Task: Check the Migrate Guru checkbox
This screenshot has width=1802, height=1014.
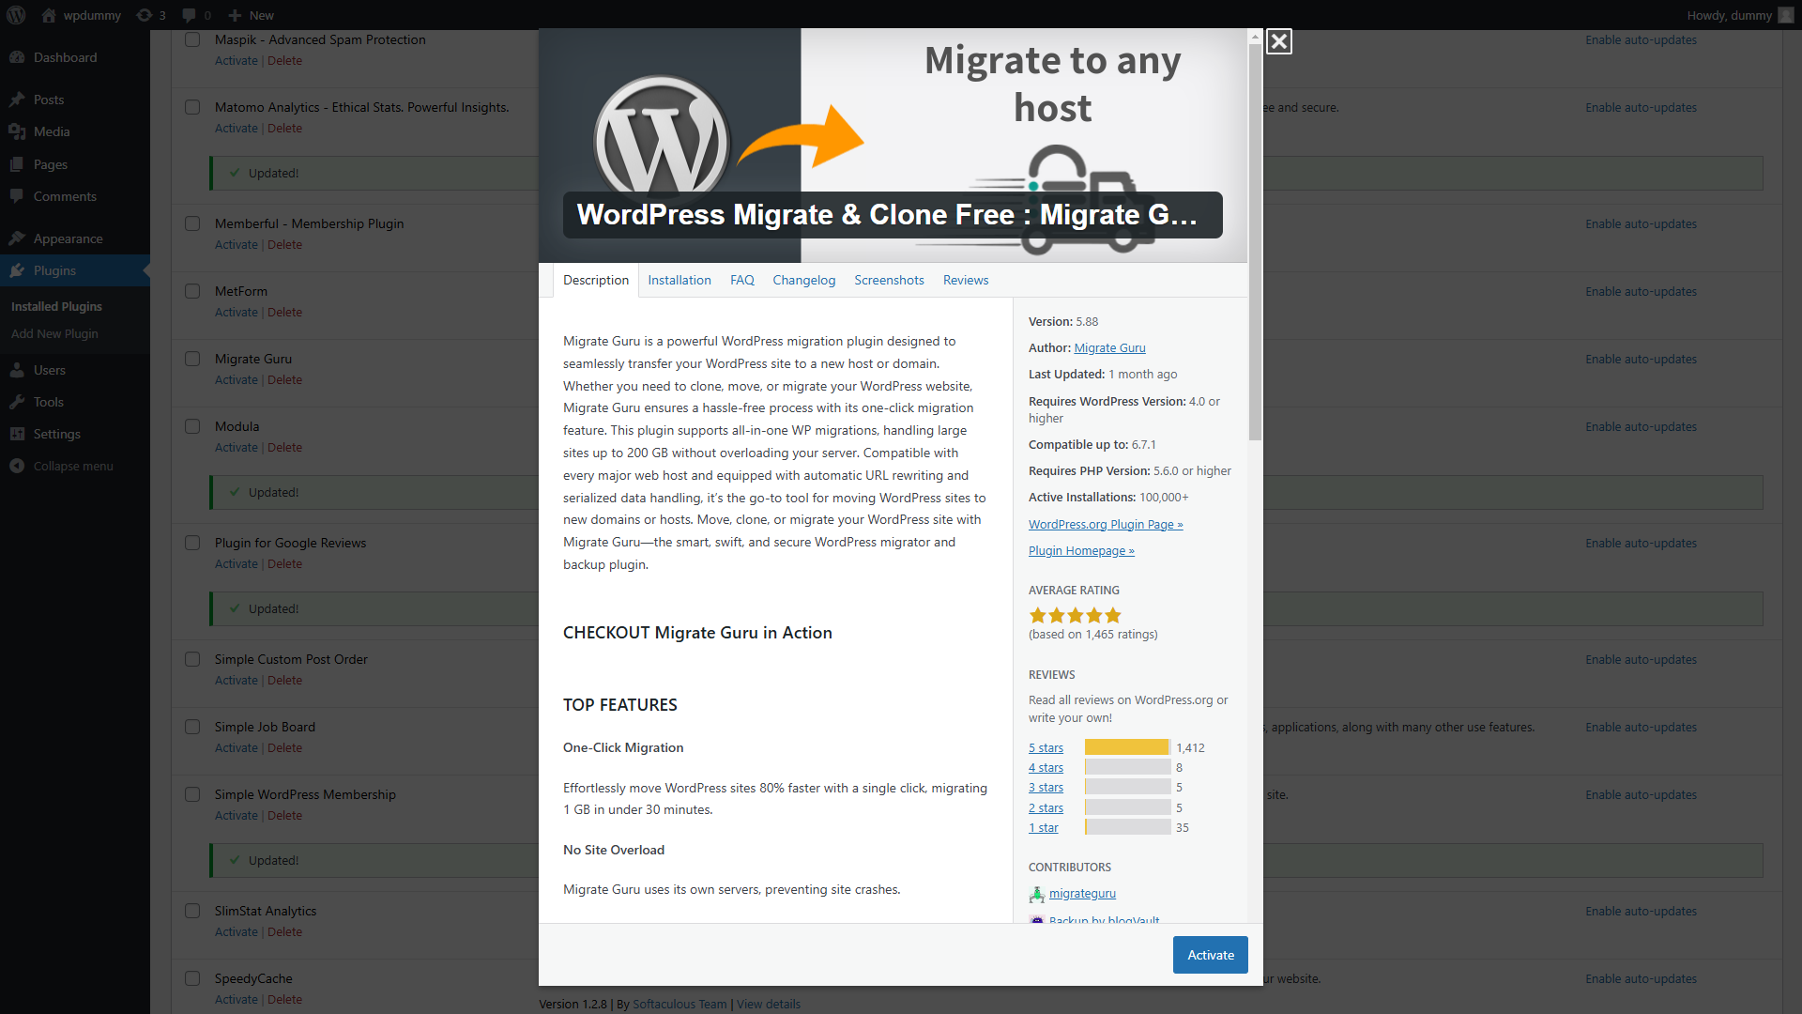Action: [x=192, y=359]
